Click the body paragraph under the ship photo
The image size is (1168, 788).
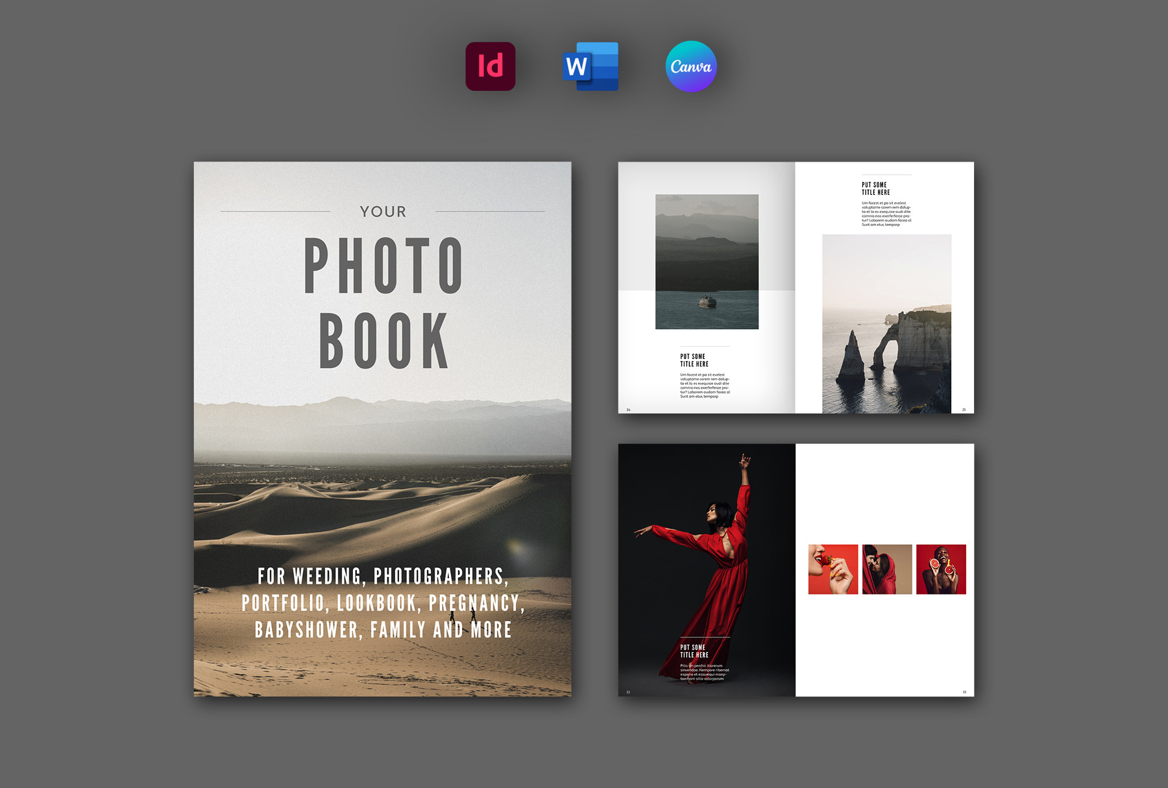pos(705,386)
